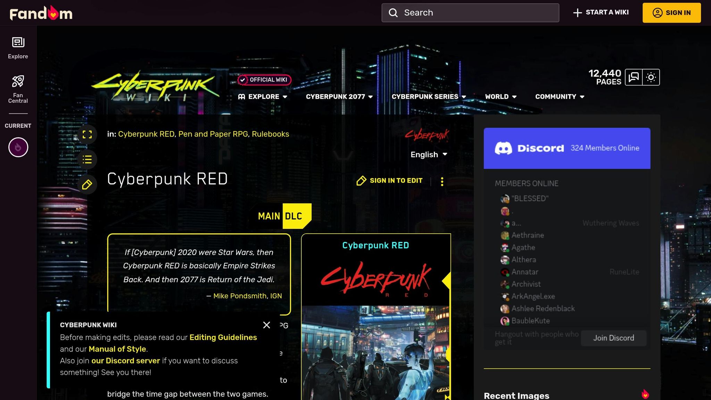Click the Cyberpunk Wiki logo
Viewport: 711px width, 400px height.
coord(155,87)
